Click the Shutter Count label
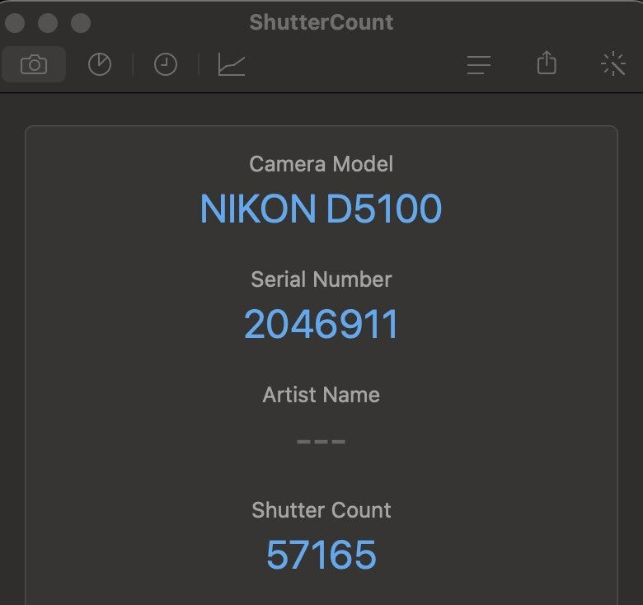This screenshot has width=643, height=605. point(321,510)
